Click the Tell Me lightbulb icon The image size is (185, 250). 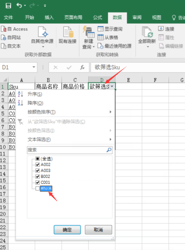(174, 17)
